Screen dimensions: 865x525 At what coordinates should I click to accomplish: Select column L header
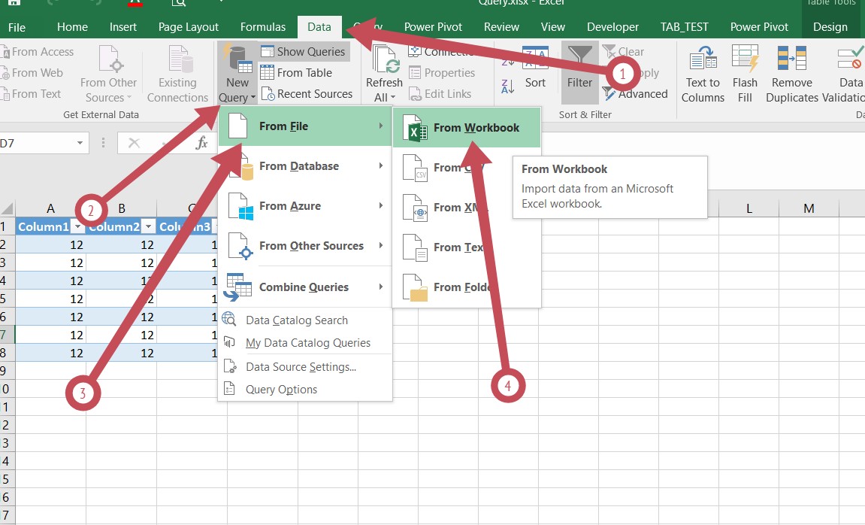coord(749,208)
